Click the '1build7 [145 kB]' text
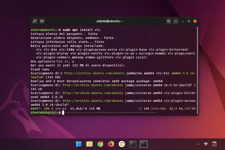The height and width of the screenshot is (150, 225). (46, 77)
